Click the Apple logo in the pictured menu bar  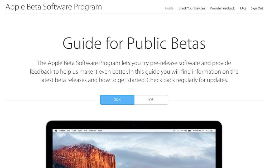(x=56, y=131)
